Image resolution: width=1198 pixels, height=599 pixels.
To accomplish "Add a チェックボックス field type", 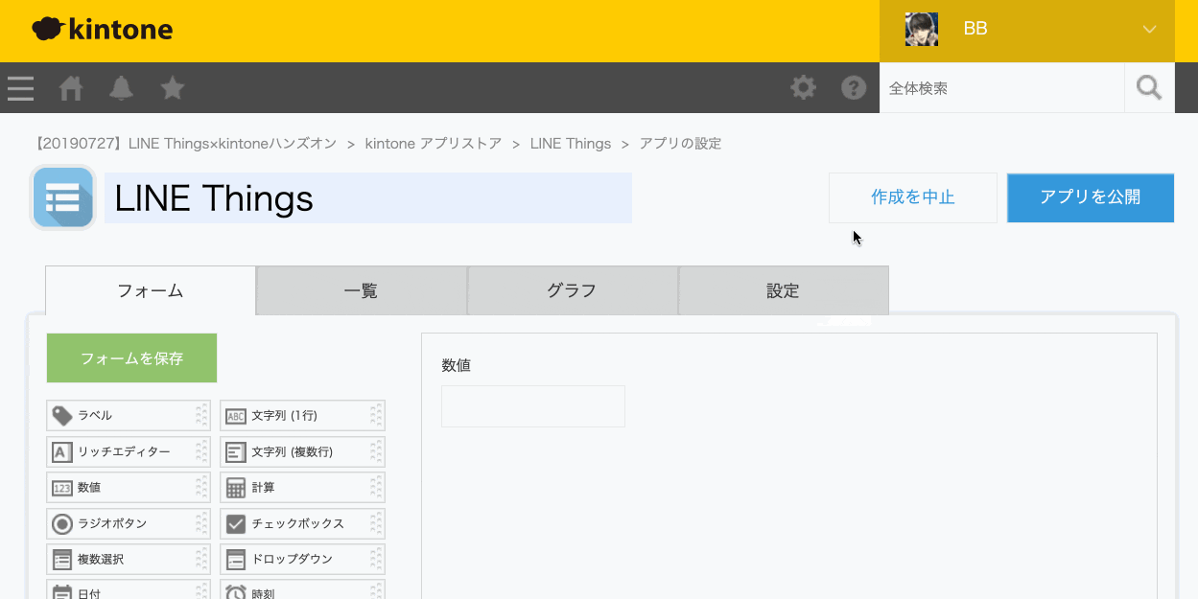I will tap(302, 523).
